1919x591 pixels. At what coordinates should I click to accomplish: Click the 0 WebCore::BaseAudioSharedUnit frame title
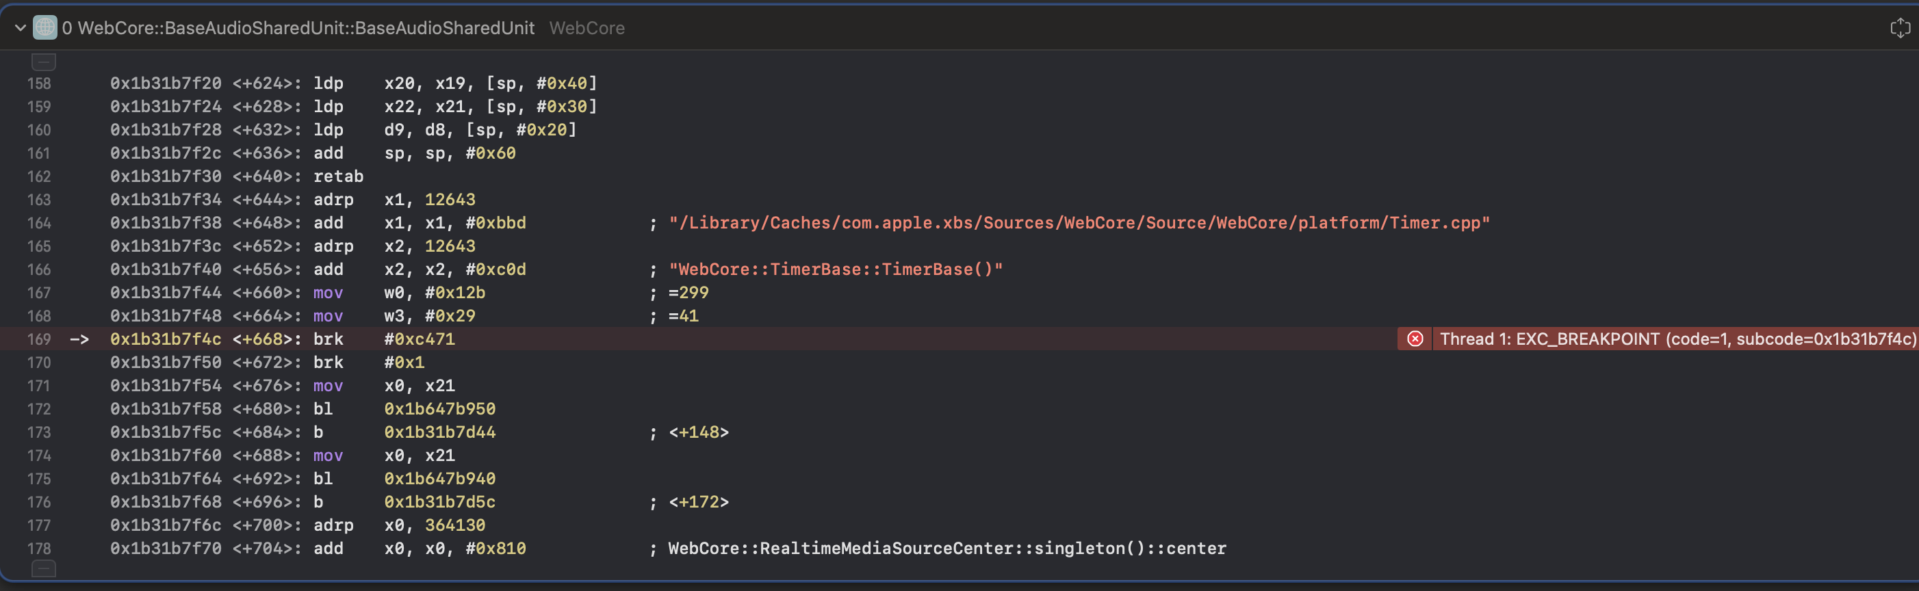click(x=298, y=28)
